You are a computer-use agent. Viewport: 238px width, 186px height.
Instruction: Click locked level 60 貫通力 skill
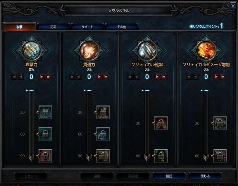pos(103,134)
